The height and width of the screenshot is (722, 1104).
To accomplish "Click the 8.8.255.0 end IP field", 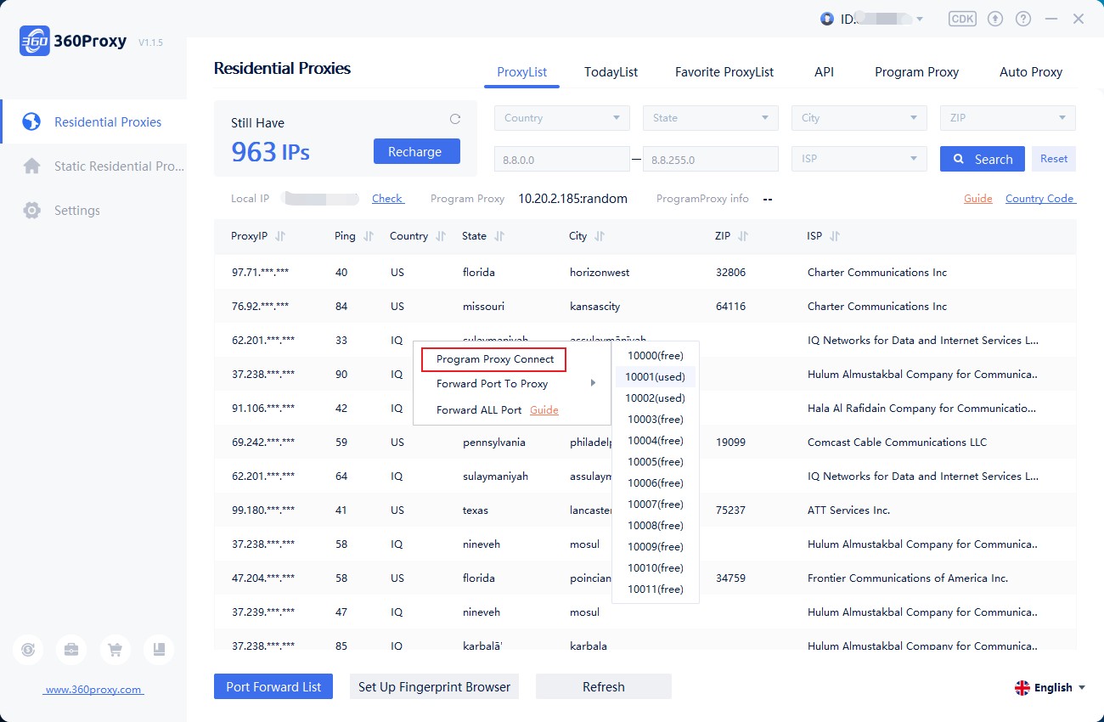I will pyautogui.click(x=711, y=159).
